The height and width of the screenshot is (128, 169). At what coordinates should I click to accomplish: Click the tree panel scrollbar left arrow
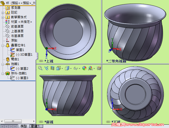[x=2, y=121]
